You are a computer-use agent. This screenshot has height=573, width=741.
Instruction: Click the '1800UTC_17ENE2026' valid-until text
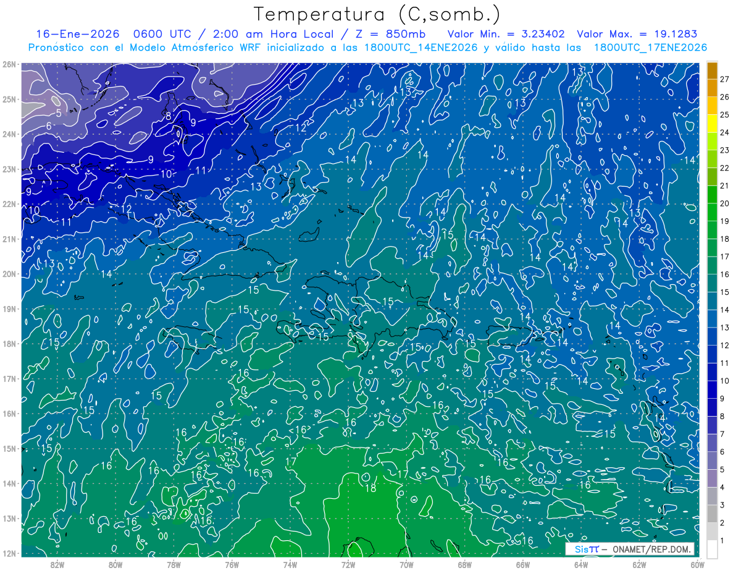650,48
